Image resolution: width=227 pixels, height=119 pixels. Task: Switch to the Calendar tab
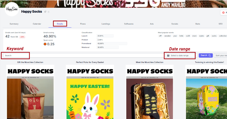37,24
